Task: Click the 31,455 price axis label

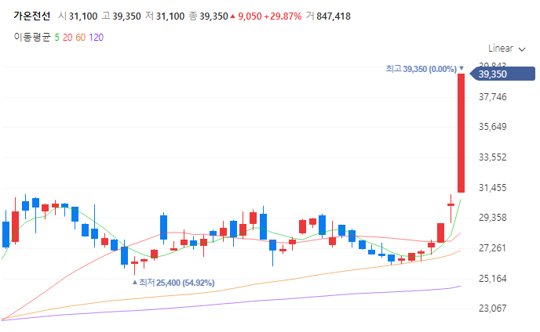Action: click(x=492, y=188)
